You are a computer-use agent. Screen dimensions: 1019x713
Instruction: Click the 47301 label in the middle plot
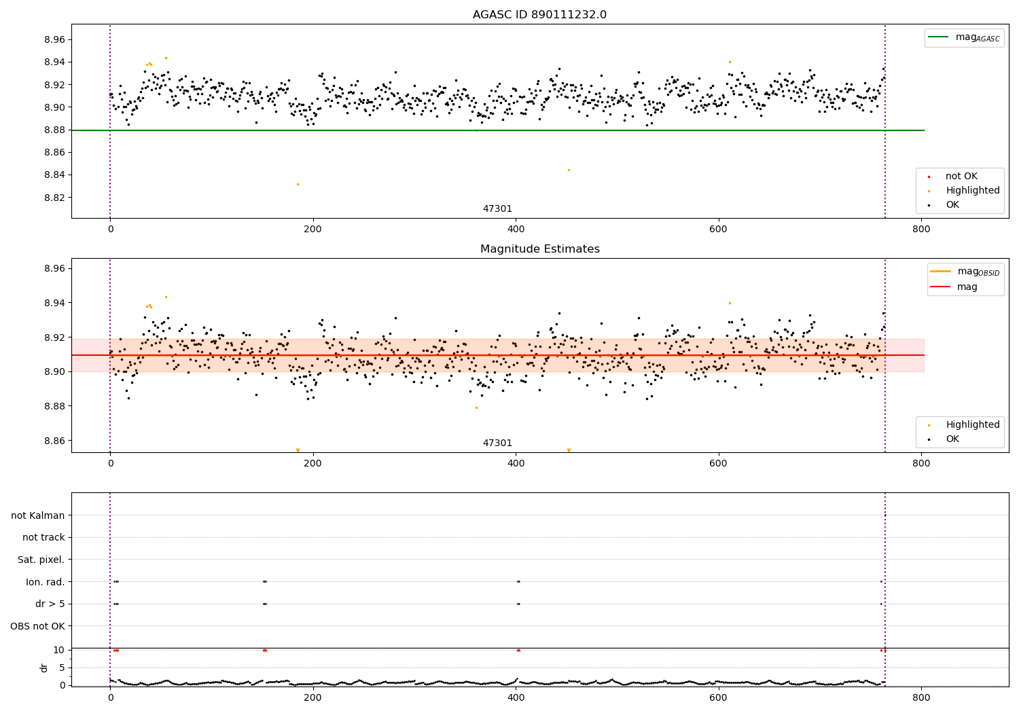(497, 443)
